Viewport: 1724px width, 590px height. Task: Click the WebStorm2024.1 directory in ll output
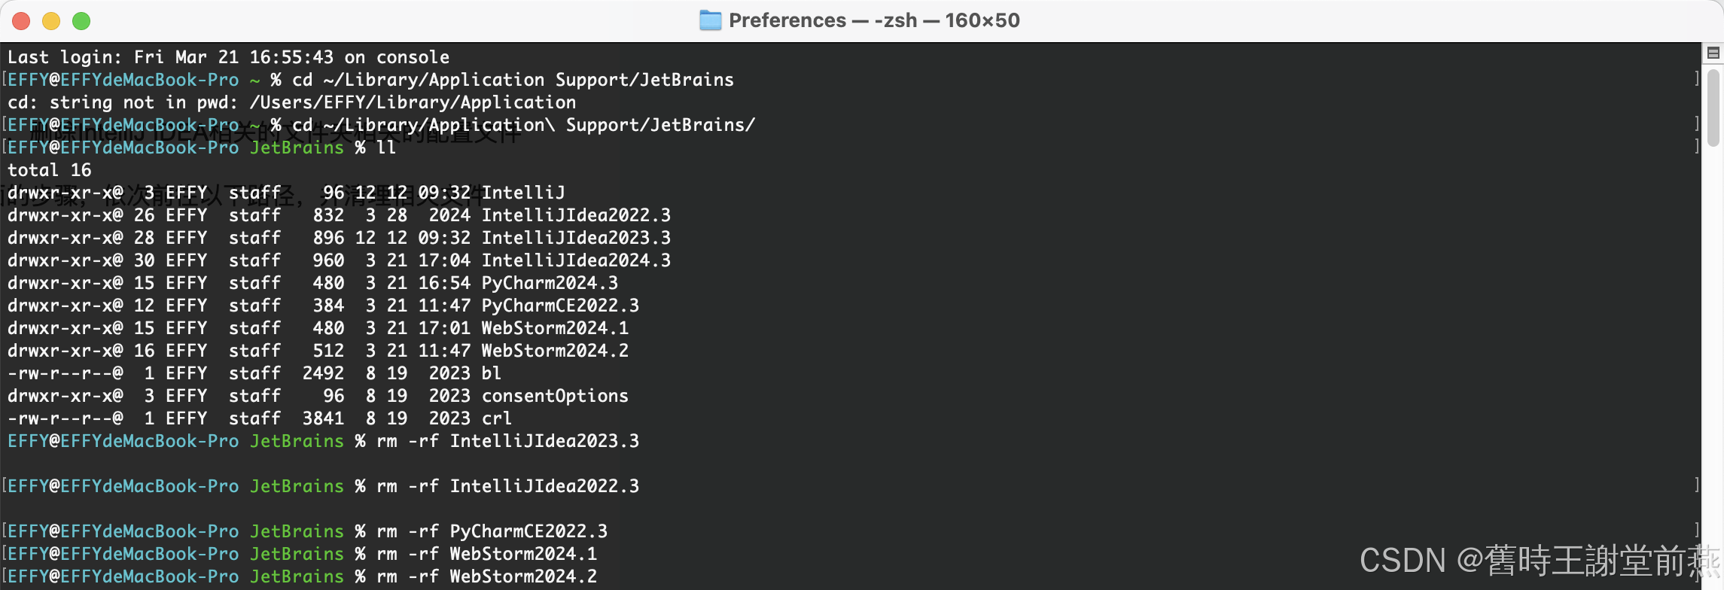[x=555, y=328]
